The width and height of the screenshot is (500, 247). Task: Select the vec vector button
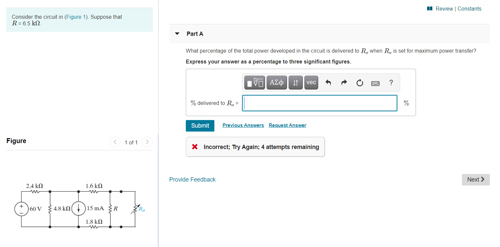pyautogui.click(x=311, y=83)
